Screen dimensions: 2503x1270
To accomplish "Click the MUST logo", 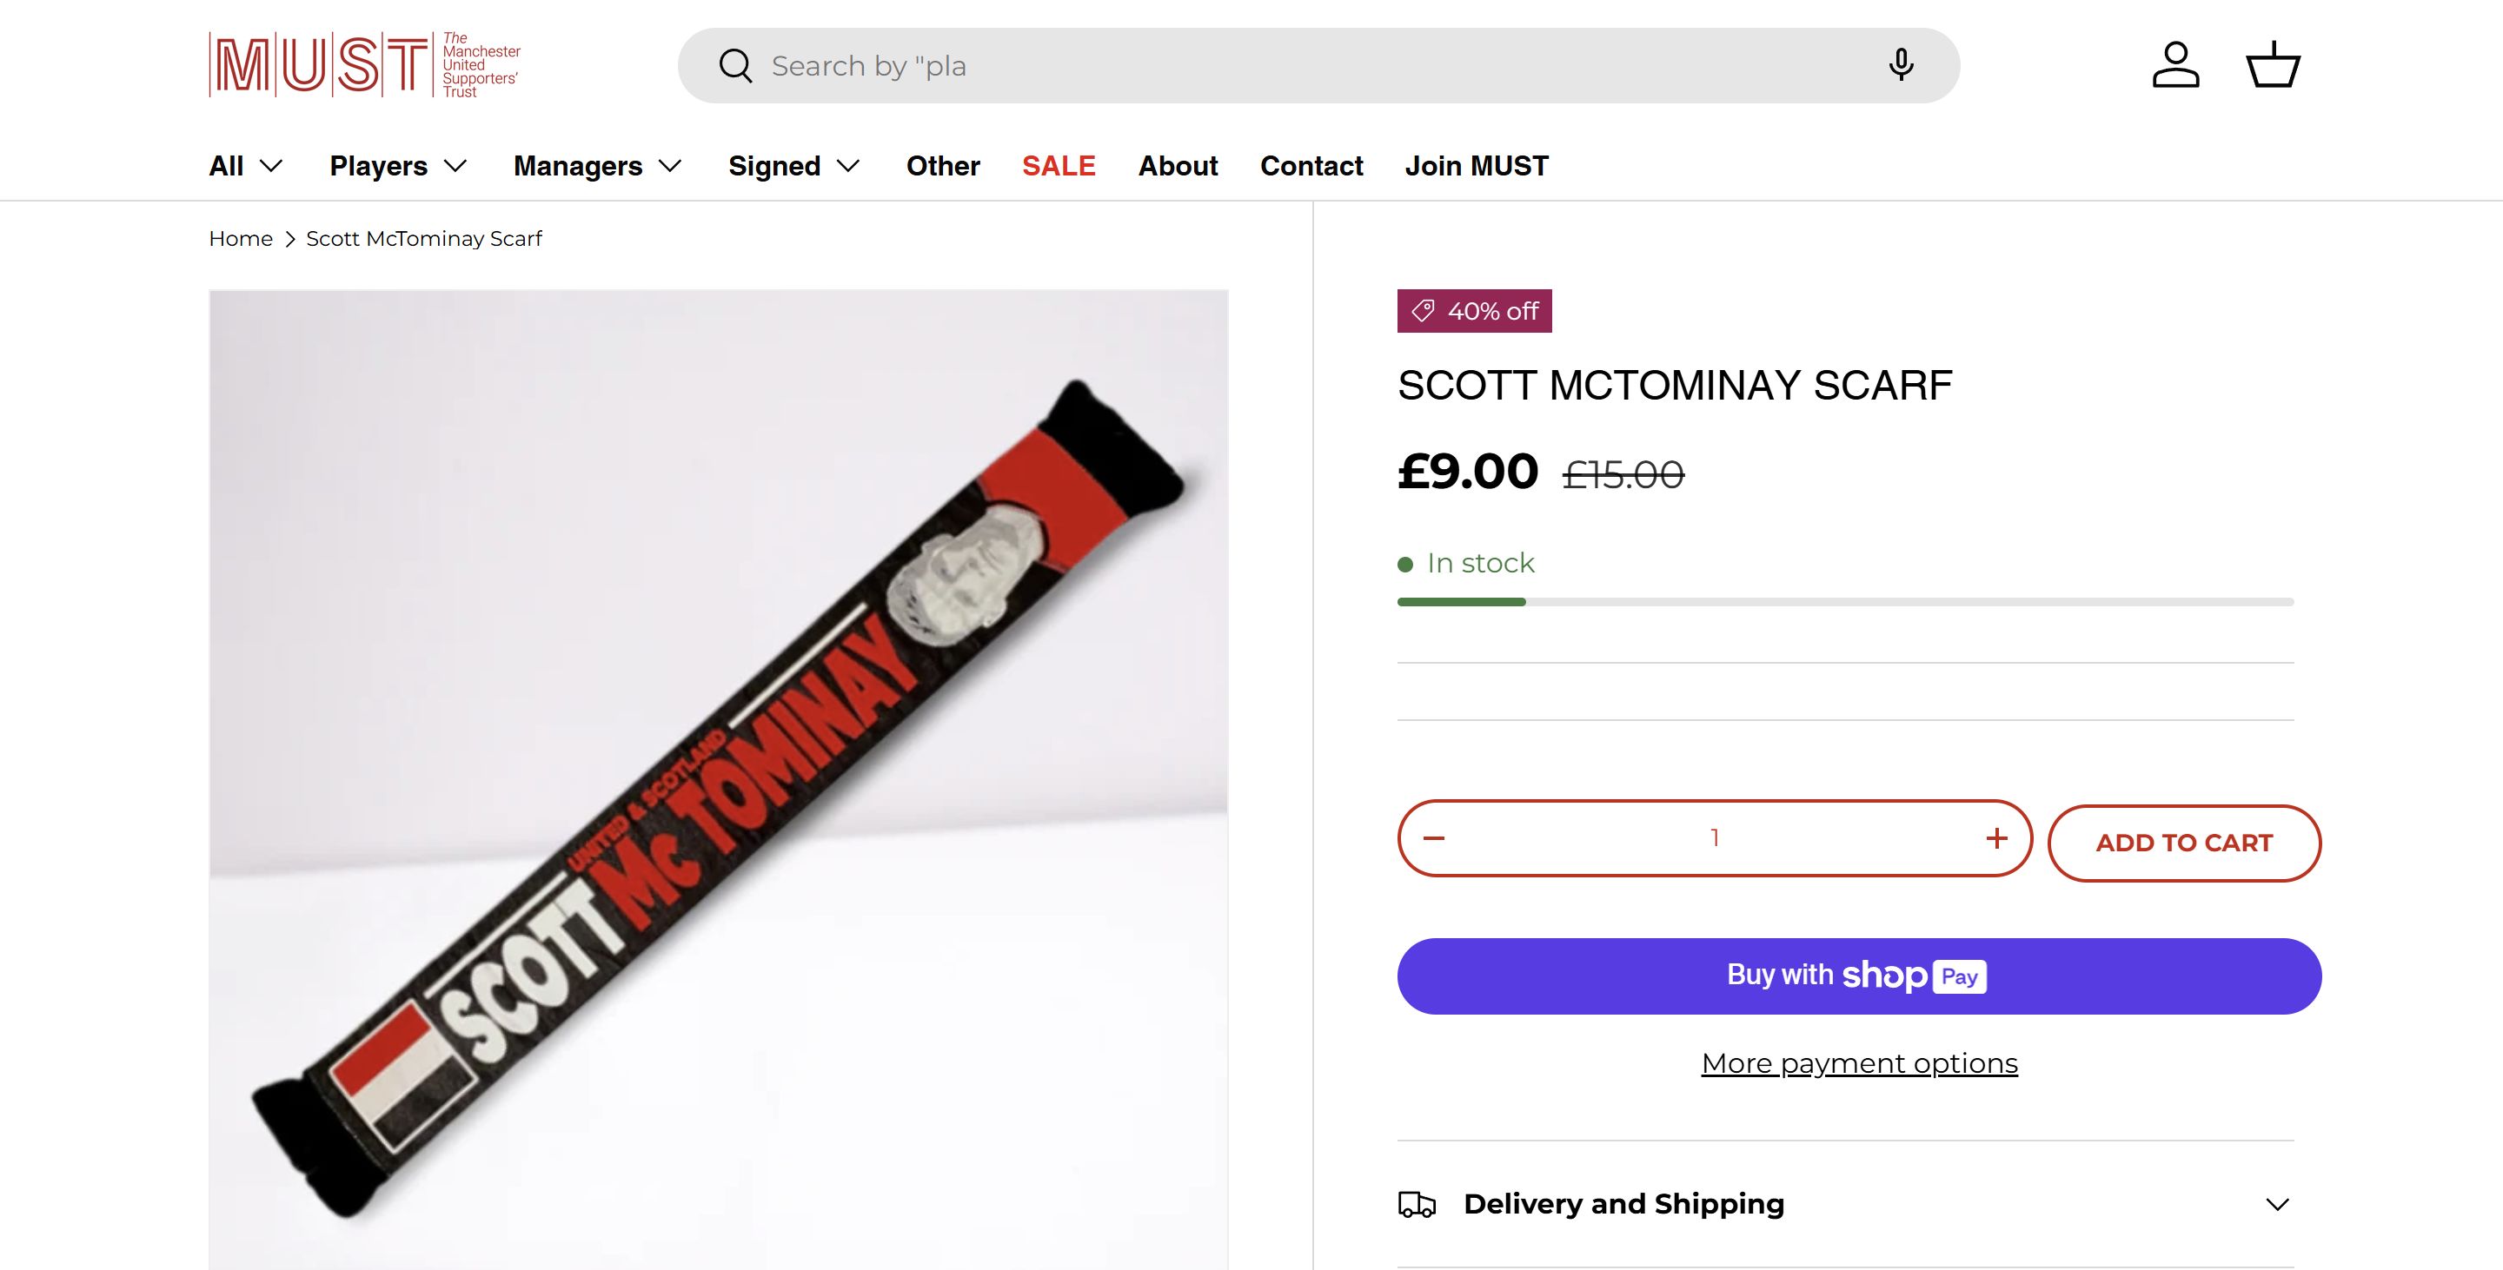I will [x=364, y=65].
